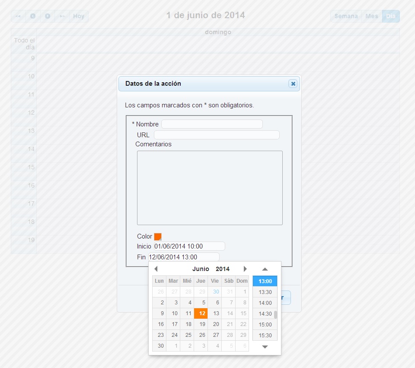Select time 14:30 in time list
The width and height of the screenshot is (415, 368).
coord(265,313)
